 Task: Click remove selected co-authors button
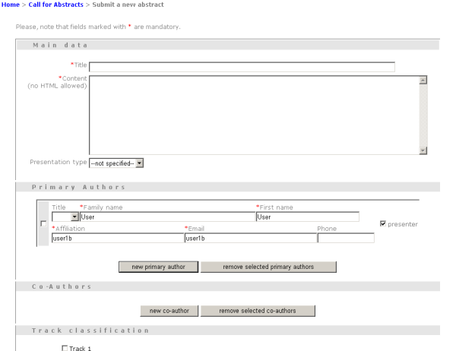pyautogui.click(x=258, y=311)
